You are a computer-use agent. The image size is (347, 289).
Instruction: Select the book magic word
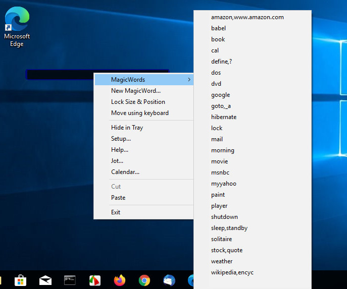(253, 39)
